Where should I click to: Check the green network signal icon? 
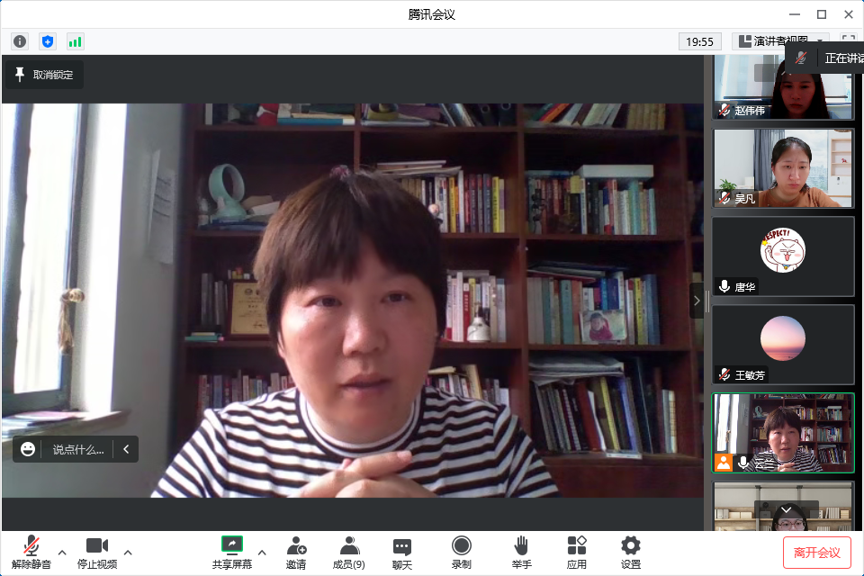(75, 41)
